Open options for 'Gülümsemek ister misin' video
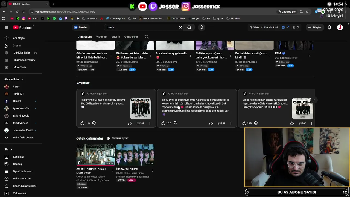Image resolution: width=350 pixels, height=197 pixels. 151,55
